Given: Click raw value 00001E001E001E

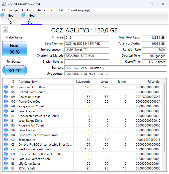Looking at the screenshot, I should (148, 140).
